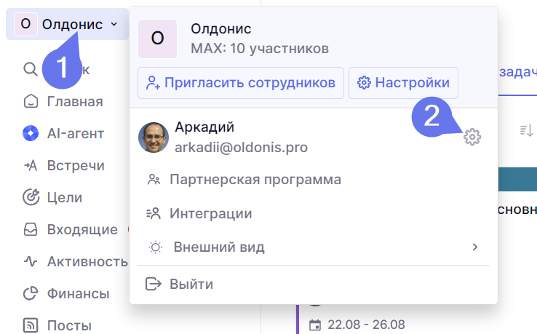Click the Активность pulse icon
The width and height of the screenshot is (537, 334).
pyautogui.click(x=31, y=261)
